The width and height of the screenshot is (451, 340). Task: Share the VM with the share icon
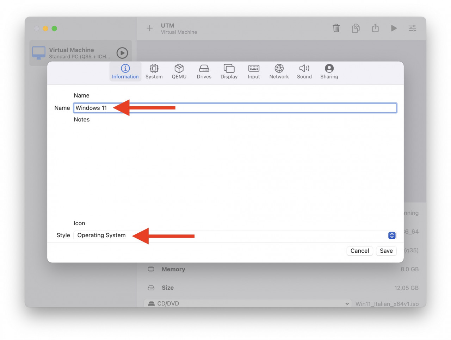pyautogui.click(x=375, y=28)
